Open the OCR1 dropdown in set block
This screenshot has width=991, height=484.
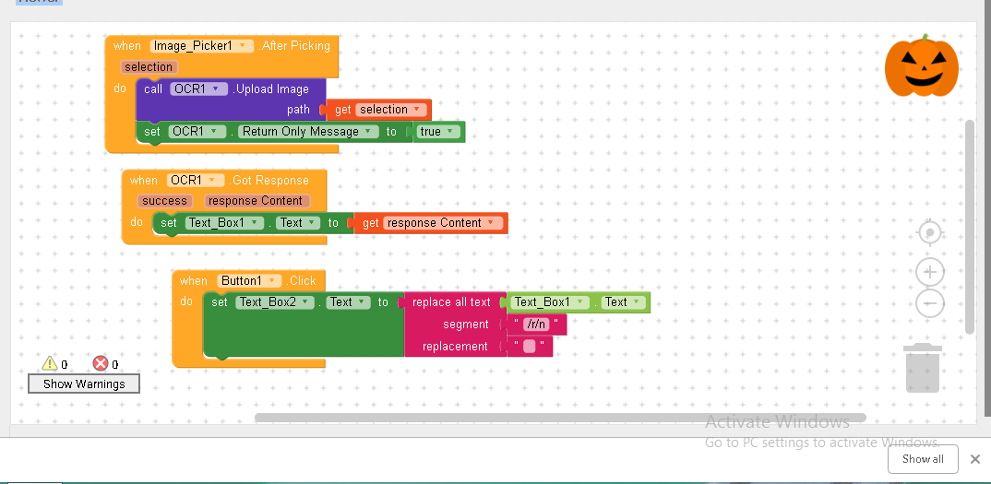pyautogui.click(x=197, y=132)
